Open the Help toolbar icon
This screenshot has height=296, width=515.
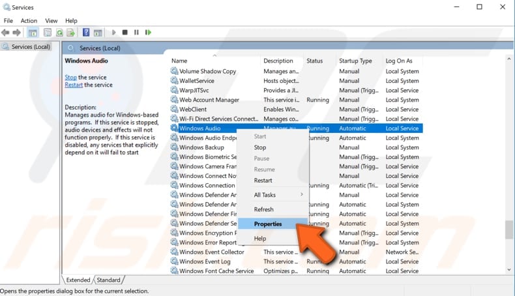coord(86,32)
